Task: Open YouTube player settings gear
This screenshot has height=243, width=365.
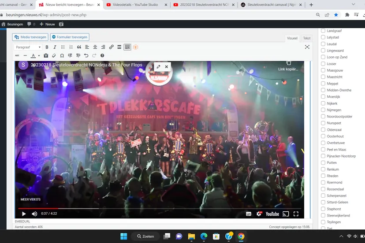Action: 259,214
